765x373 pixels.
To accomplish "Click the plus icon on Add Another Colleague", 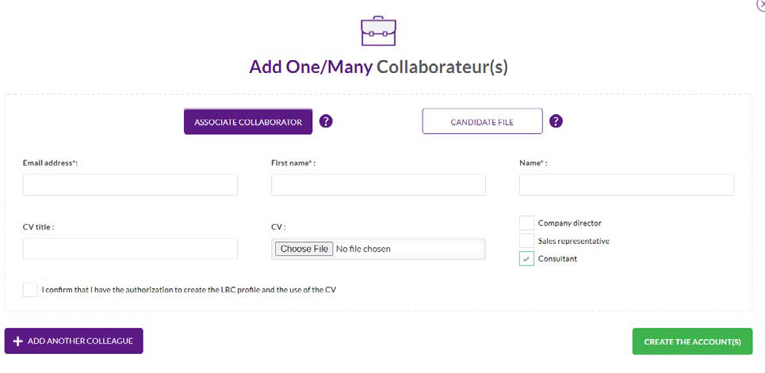I will click(x=17, y=341).
